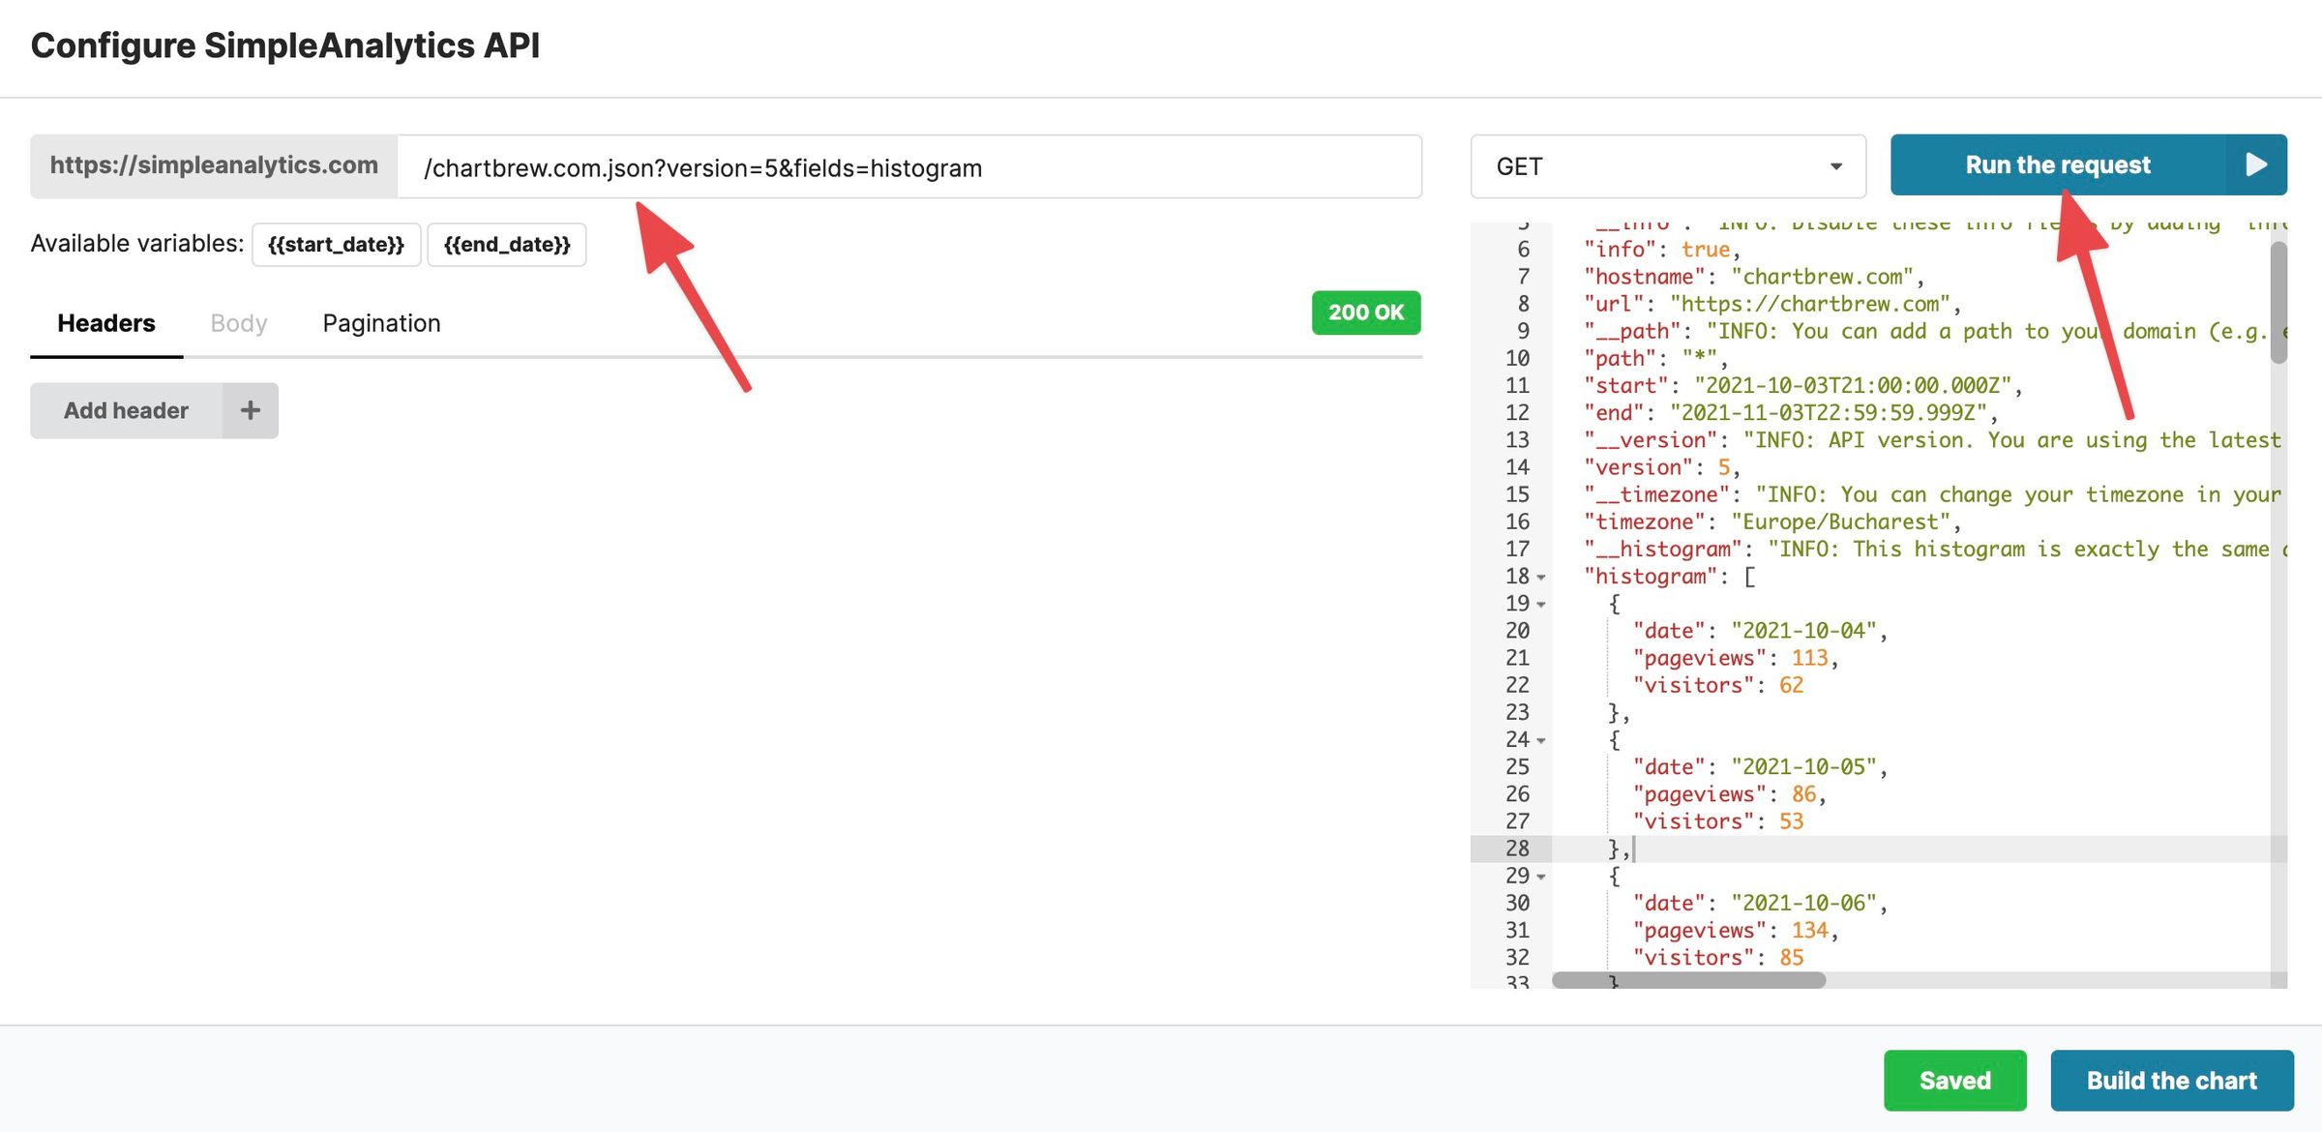Select the Headers tab
2322x1132 pixels.
(106, 324)
